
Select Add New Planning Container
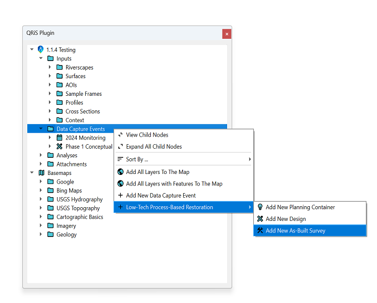[310, 207]
